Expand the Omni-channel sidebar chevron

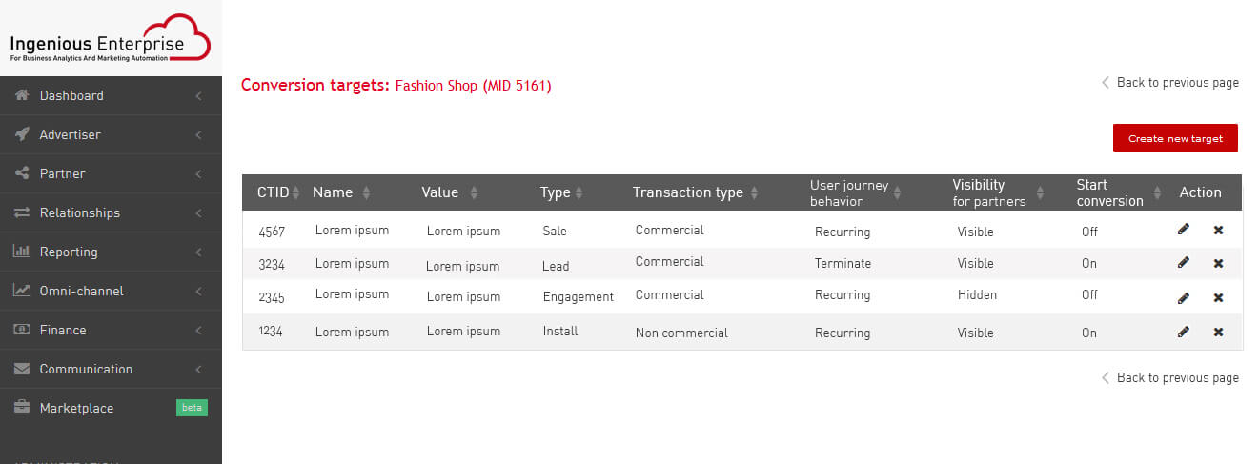point(198,291)
